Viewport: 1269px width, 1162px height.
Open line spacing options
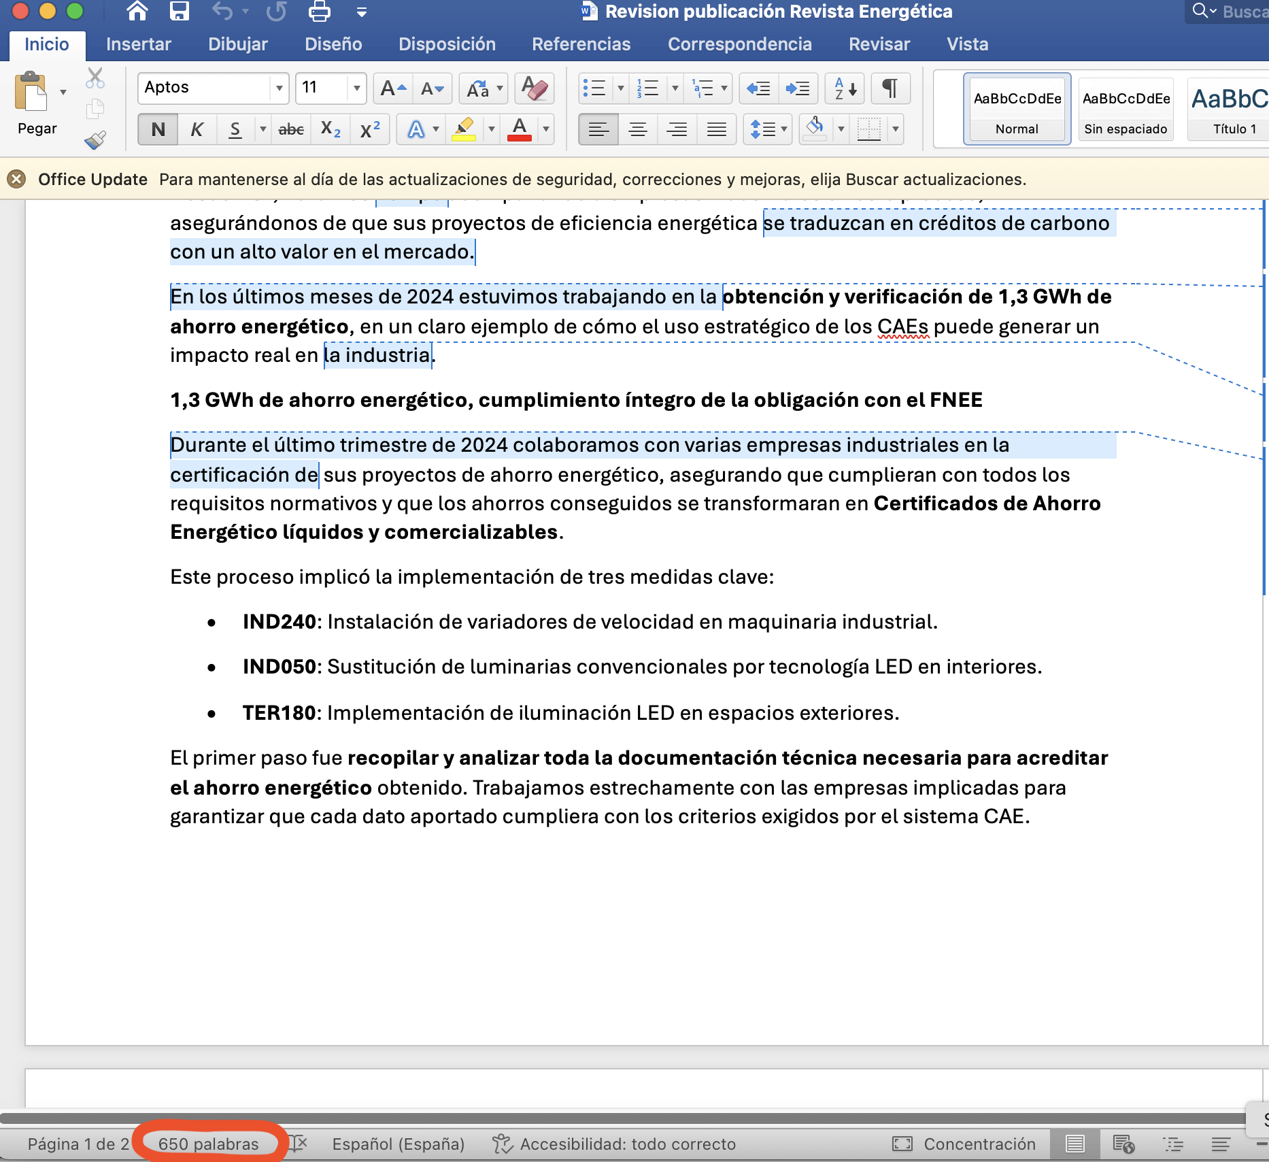tap(768, 129)
